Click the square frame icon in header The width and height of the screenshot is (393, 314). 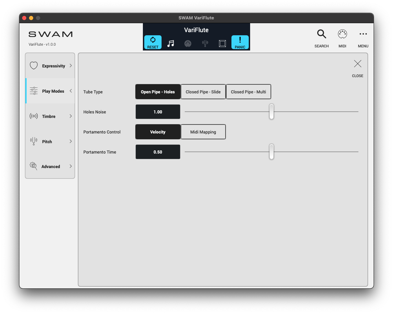point(222,44)
